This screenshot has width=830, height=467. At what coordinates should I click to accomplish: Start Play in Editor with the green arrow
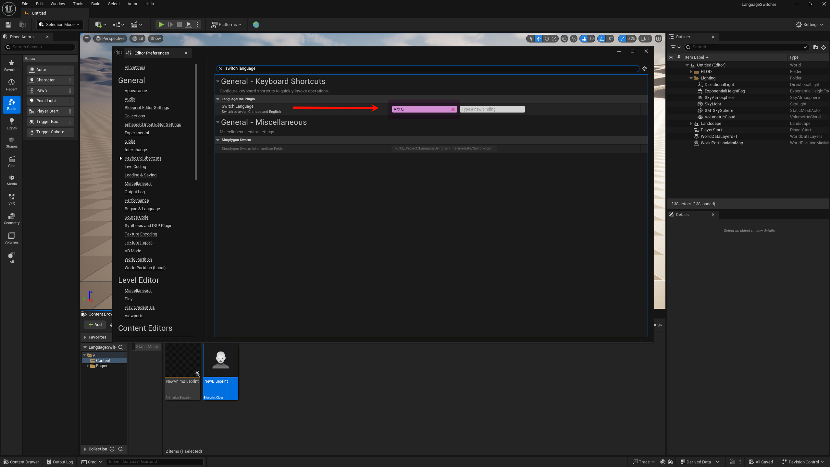(161, 24)
